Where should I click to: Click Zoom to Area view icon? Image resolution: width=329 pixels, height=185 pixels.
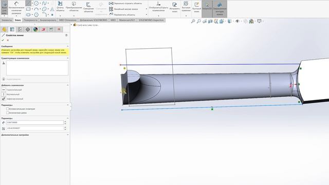(199, 21)
